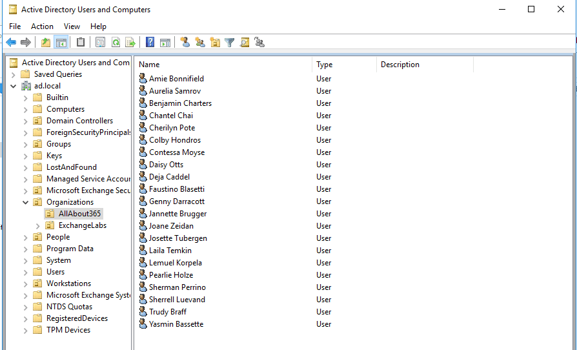The height and width of the screenshot is (350, 577).
Task: Open the Action menu
Action: [x=42, y=26]
